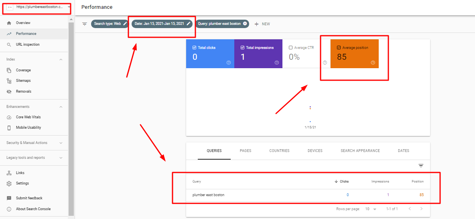Remove the Query plumber east boston filter

click(x=245, y=24)
